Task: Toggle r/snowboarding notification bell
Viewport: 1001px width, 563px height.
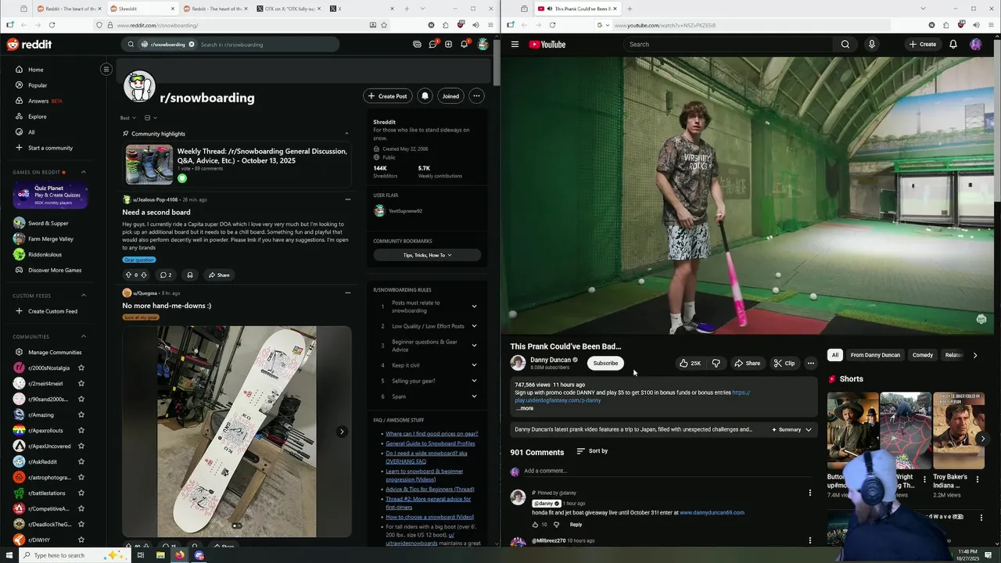Action: click(425, 96)
